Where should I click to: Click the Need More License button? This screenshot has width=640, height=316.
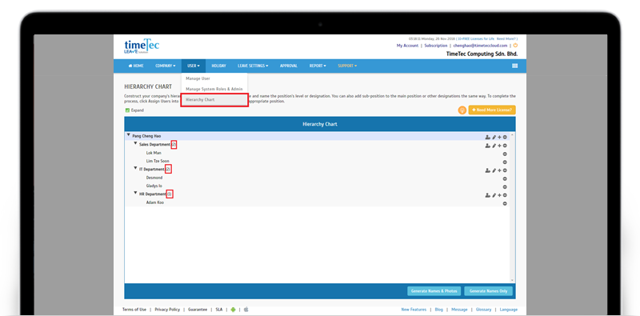pos(492,110)
